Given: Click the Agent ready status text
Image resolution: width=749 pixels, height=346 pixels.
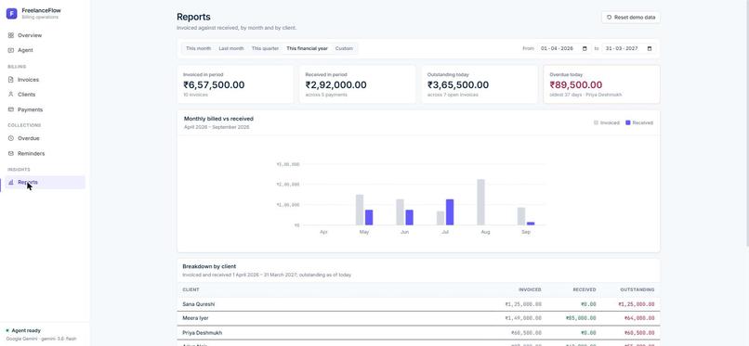Looking at the screenshot, I should (x=26, y=330).
